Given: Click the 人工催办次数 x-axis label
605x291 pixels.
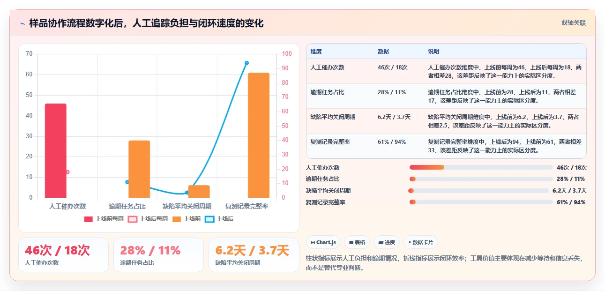Looking at the screenshot, I should tap(67, 206).
